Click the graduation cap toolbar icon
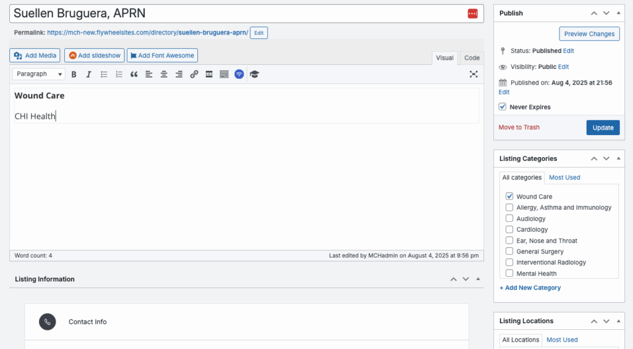The height and width of the screenshot is (349, 633). [x=254, y=74]
